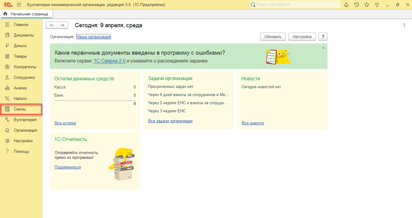The height and width of the screenshot is (218, 412).
Task: Open the hamburger functions menu in title bar
Action: [19, 5]
